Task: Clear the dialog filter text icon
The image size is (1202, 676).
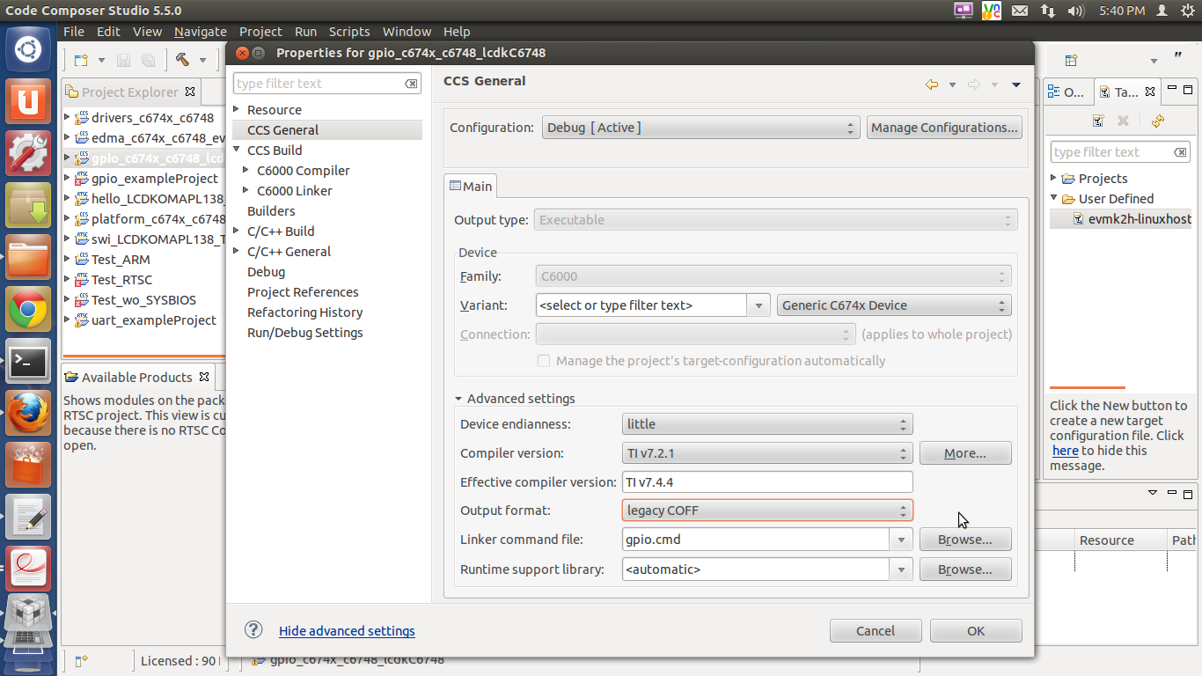Action: tap(411, 84)
